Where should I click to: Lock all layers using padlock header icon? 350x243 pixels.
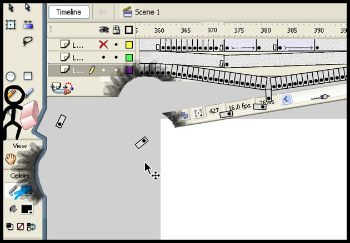coord(116,30)
